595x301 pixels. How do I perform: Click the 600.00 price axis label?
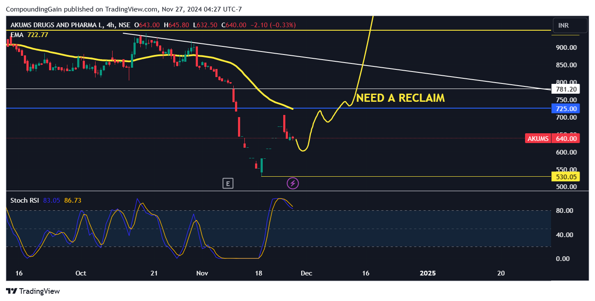(566, 152)
